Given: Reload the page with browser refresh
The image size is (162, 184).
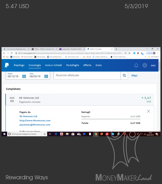Looking at the screenshot, I should pyautogui.click(x=12, y=53).
